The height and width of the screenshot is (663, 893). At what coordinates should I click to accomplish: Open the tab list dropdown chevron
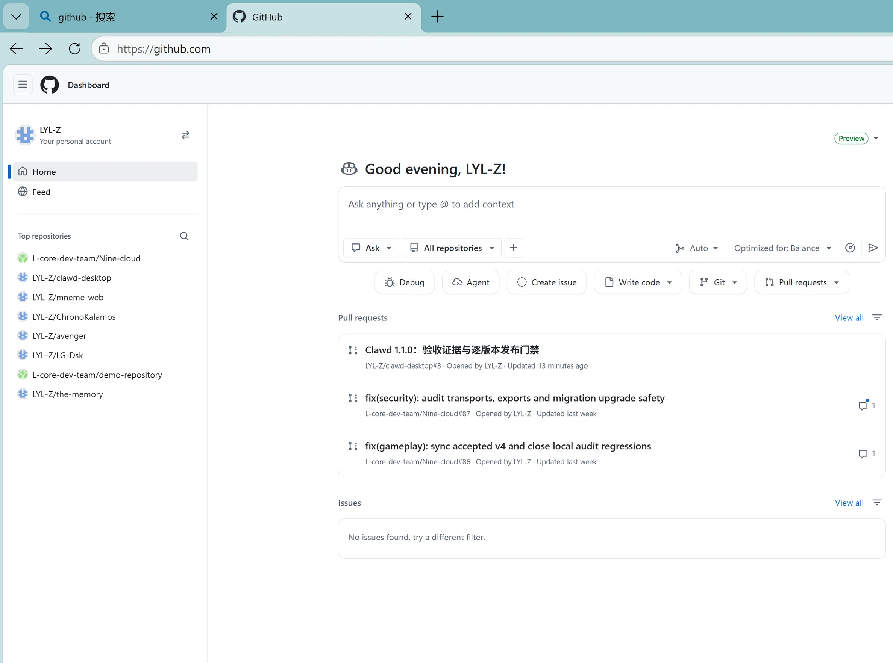[x=16, y=17]
